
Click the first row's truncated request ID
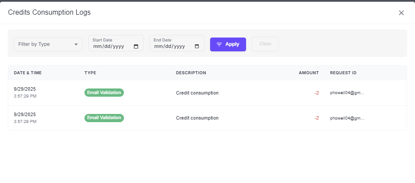pos(347,93)
